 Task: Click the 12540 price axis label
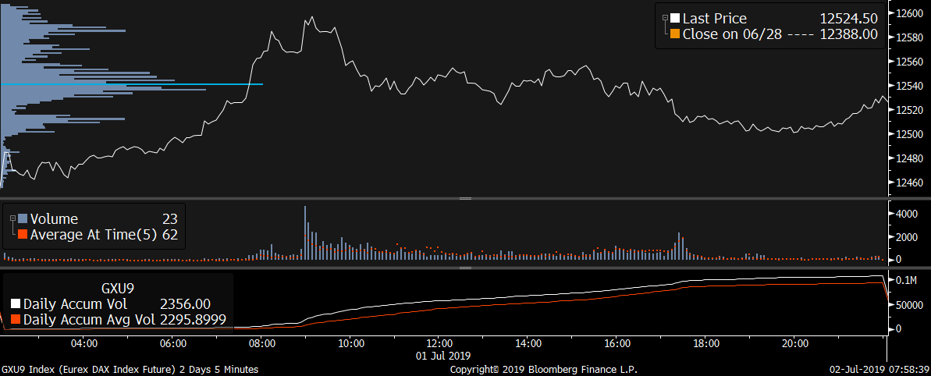[x=909, y=86]
